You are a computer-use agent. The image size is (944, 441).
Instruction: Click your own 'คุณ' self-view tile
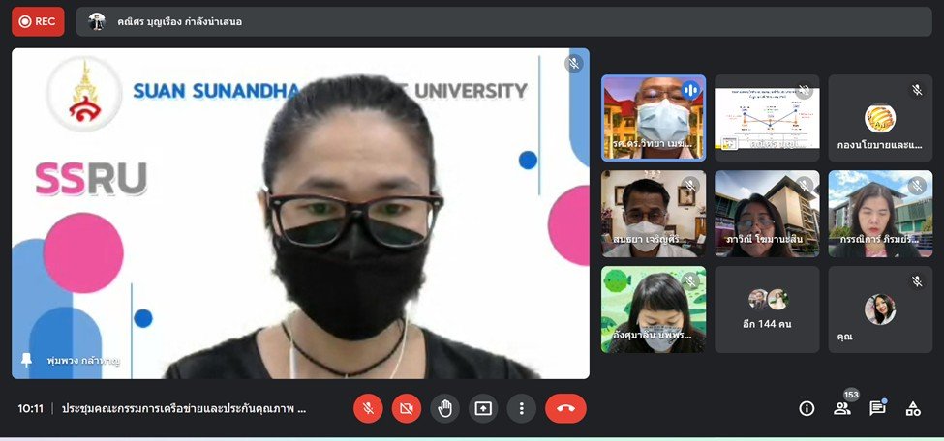(879, 309)
